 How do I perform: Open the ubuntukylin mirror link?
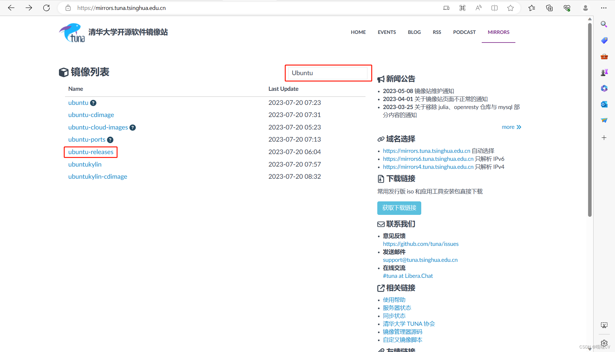tap(85, 164)
